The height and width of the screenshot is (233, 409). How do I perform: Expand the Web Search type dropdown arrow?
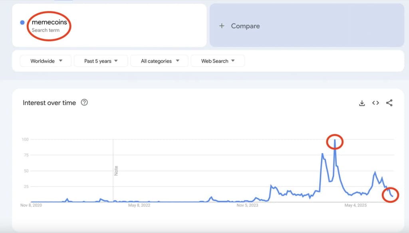click(233, 61)
